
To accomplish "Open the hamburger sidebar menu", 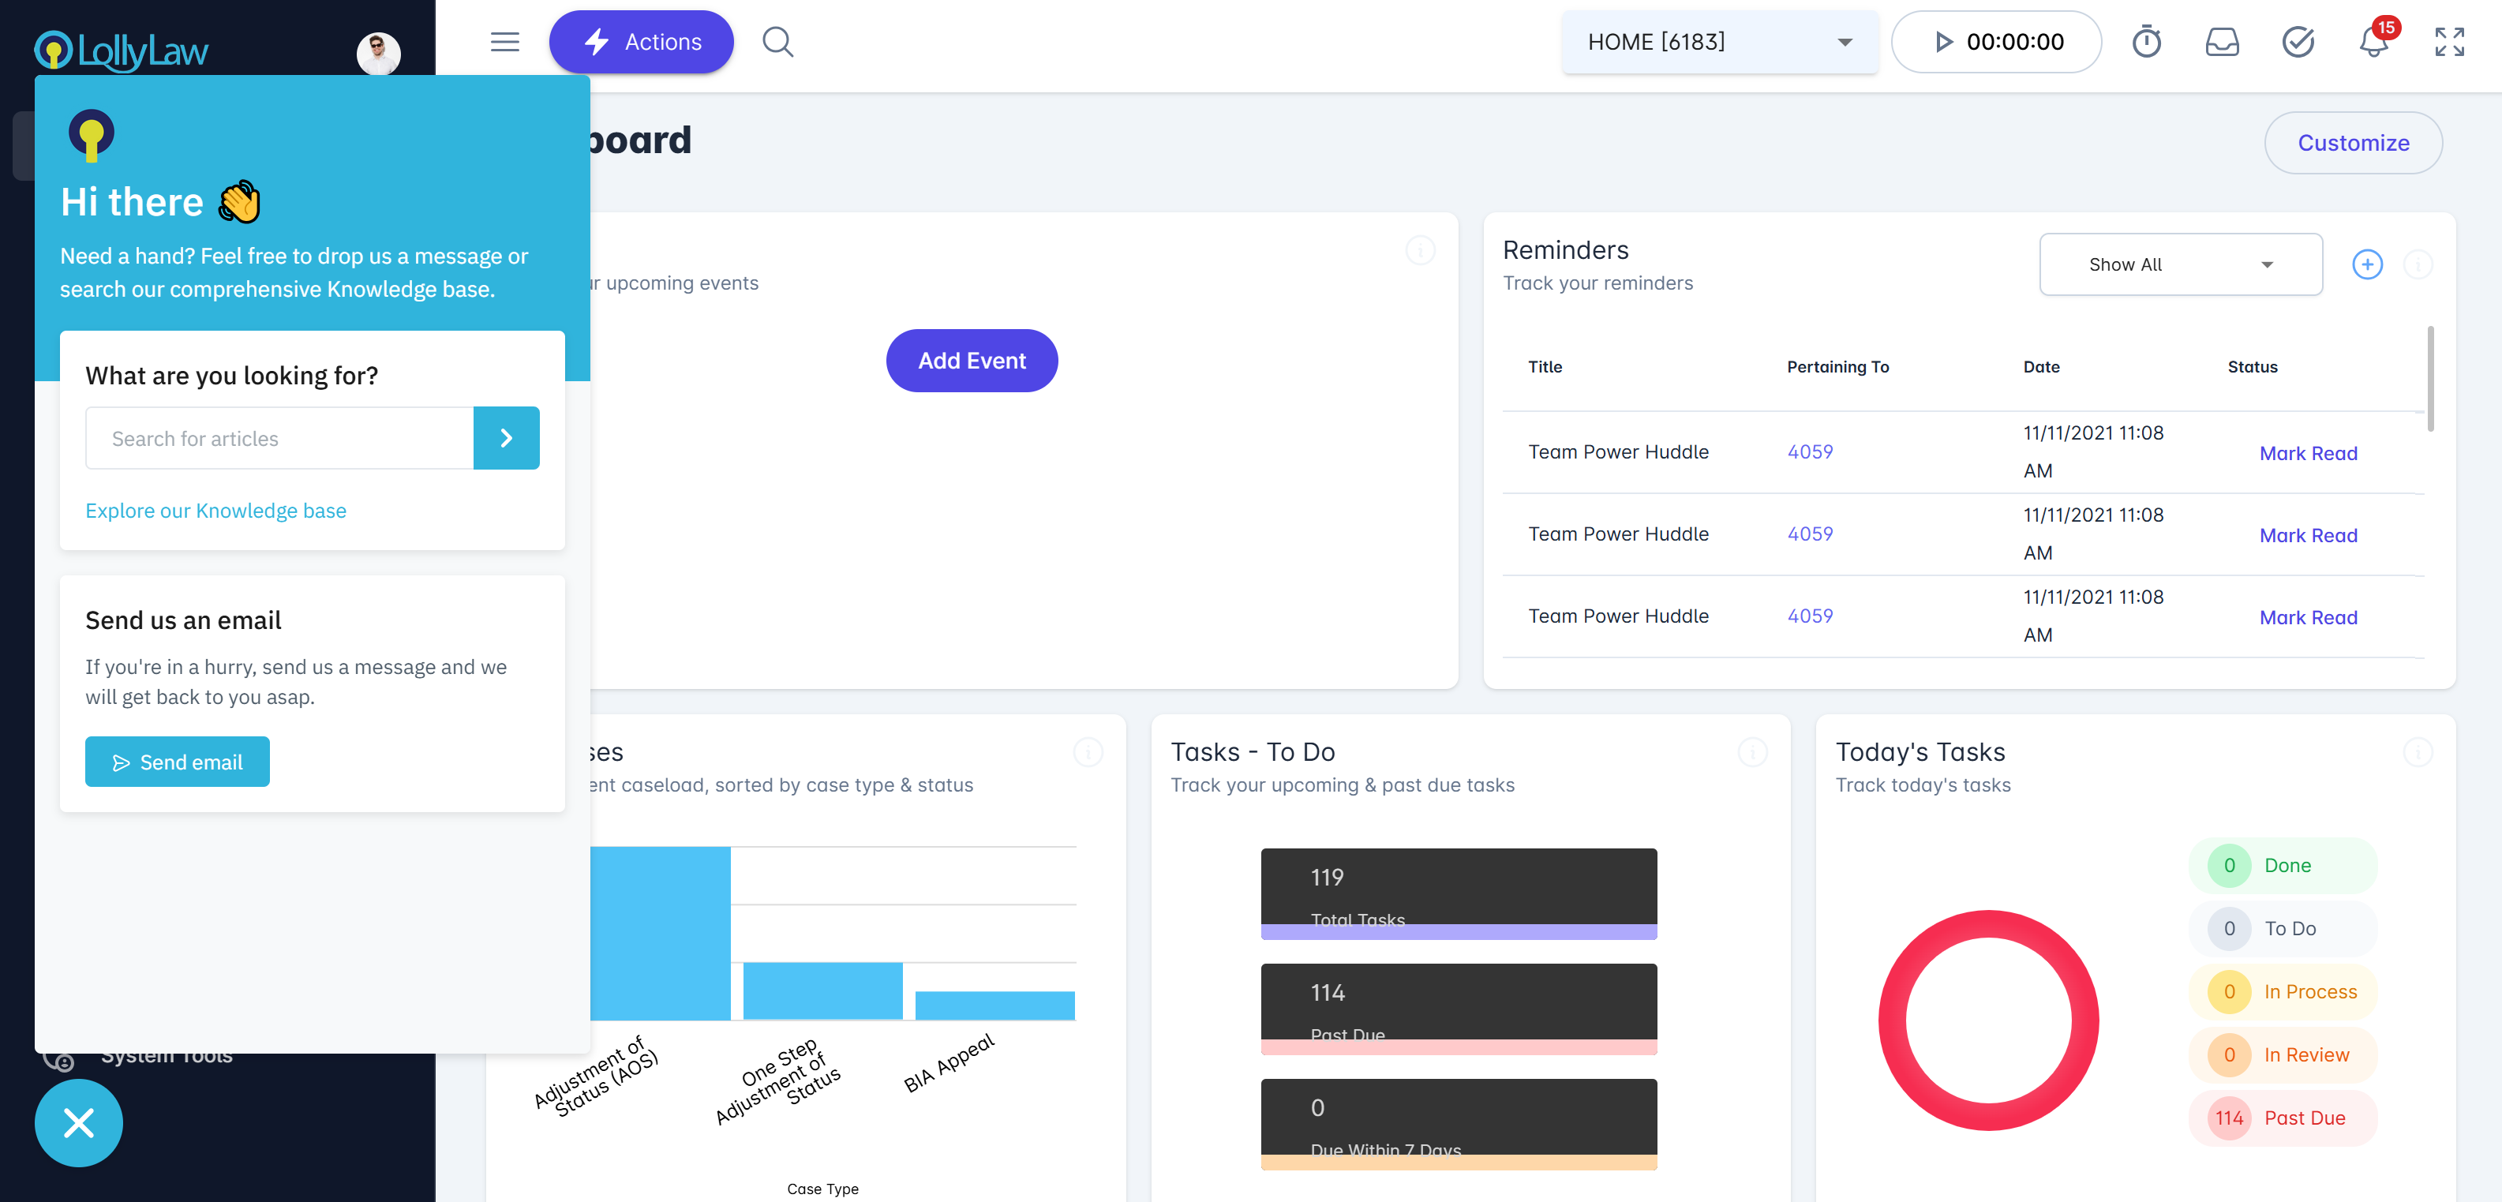I will click(504, 42).
